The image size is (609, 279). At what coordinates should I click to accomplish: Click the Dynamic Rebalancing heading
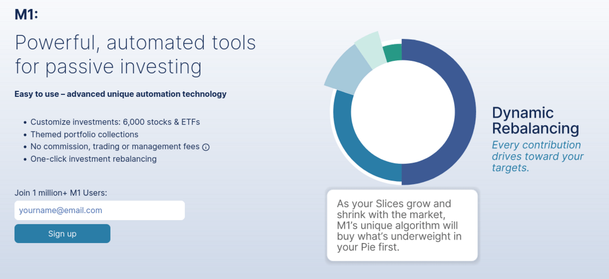tap(535, 120)
